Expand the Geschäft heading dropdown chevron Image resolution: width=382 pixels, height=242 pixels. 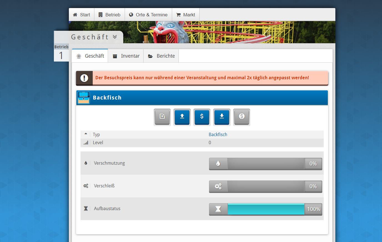click(x=115, y=37)
